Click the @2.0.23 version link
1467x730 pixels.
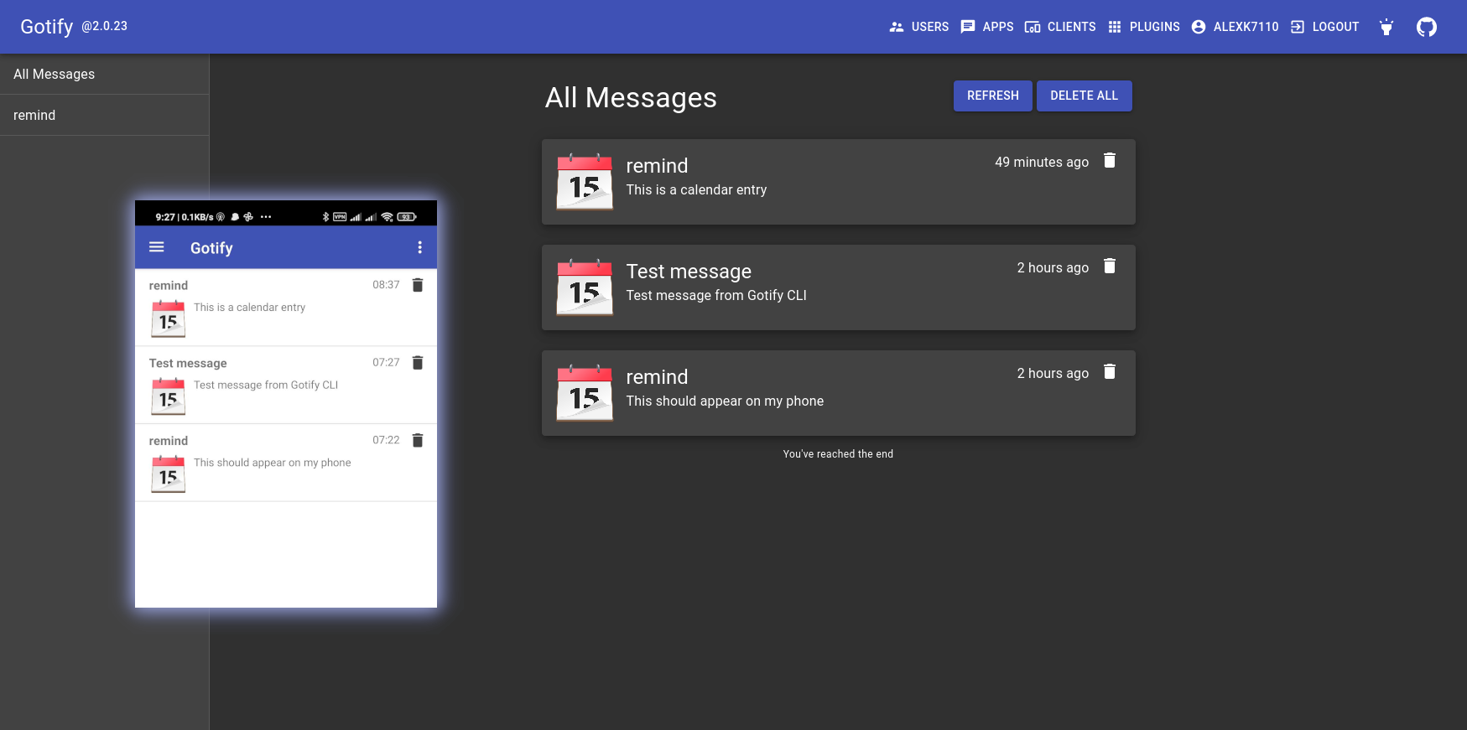[105, 26]
